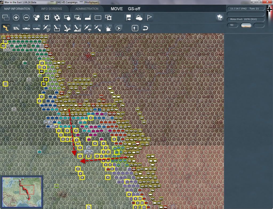Switch to the INFO SCREENS tab
Screen dimensions: 273x209
[x=51, y=9]
